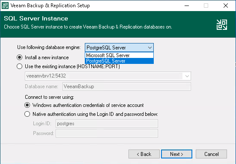Click the veeamvbrv12:5432 instance combo box
236x164 pixels.
point(108,76)
